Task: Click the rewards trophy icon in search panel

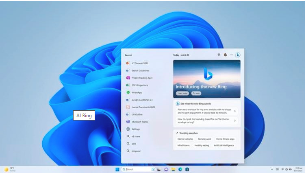Action: [x=219, y=55]
